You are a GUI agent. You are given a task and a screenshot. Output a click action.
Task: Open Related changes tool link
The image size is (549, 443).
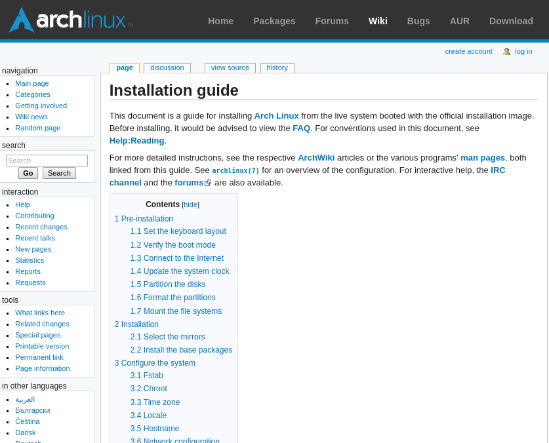pos(42,324)
